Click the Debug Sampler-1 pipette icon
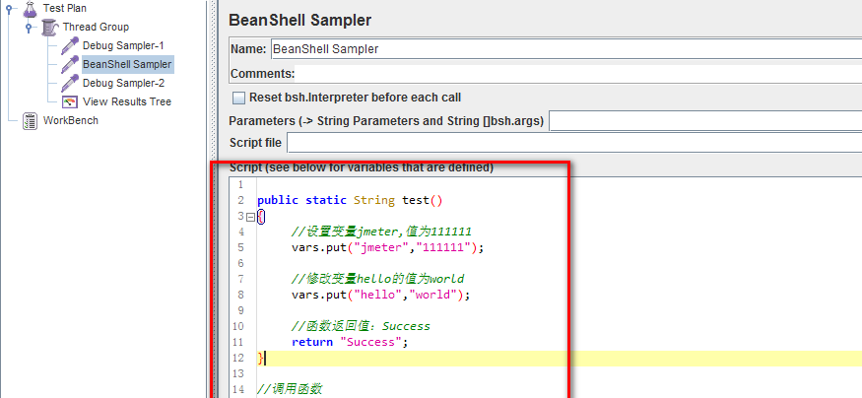The image size is (862, 398). click(70, 45)
